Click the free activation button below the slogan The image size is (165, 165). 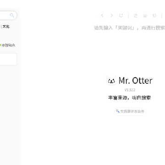point(130,111)
